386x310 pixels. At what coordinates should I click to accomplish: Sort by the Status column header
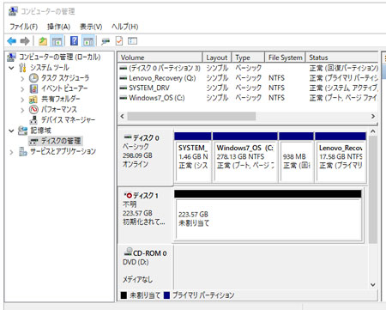(x=342, y=58)
